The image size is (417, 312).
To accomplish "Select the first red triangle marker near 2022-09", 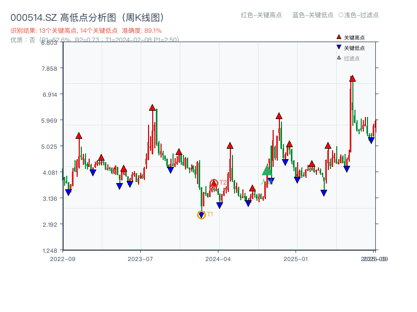I will point(78,136).
